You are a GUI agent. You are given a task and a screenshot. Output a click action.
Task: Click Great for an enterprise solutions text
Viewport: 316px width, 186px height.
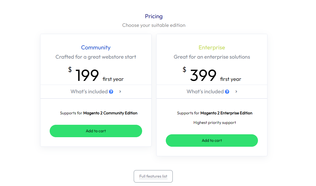(212, 57)
